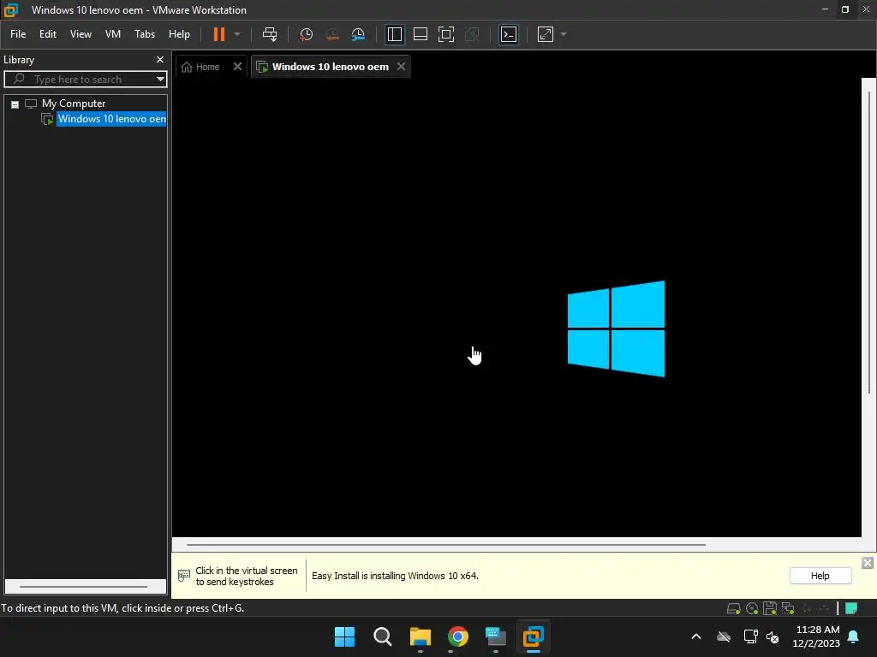Click the VM vertical scrollbar
The image size is (877, 657).
tap(868, 241)
